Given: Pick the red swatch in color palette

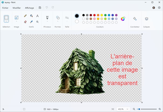Looking at the screenshot, I should click(94, 15).
